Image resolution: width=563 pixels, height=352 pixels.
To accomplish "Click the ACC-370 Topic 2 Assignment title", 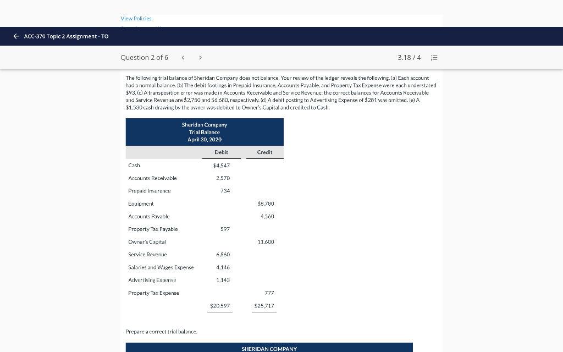I will point(65,36).
